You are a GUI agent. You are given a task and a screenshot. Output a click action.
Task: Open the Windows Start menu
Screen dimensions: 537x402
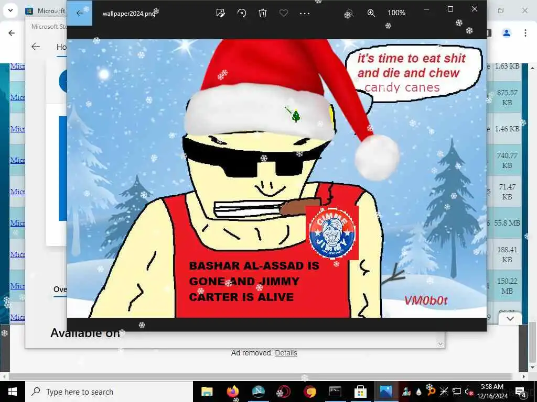[x=13, y=392]
